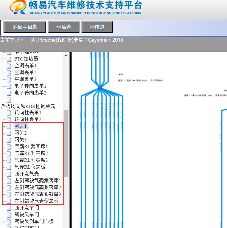
Task: Open the 网关3 wiring diagram
Action: tap(20, 140)
